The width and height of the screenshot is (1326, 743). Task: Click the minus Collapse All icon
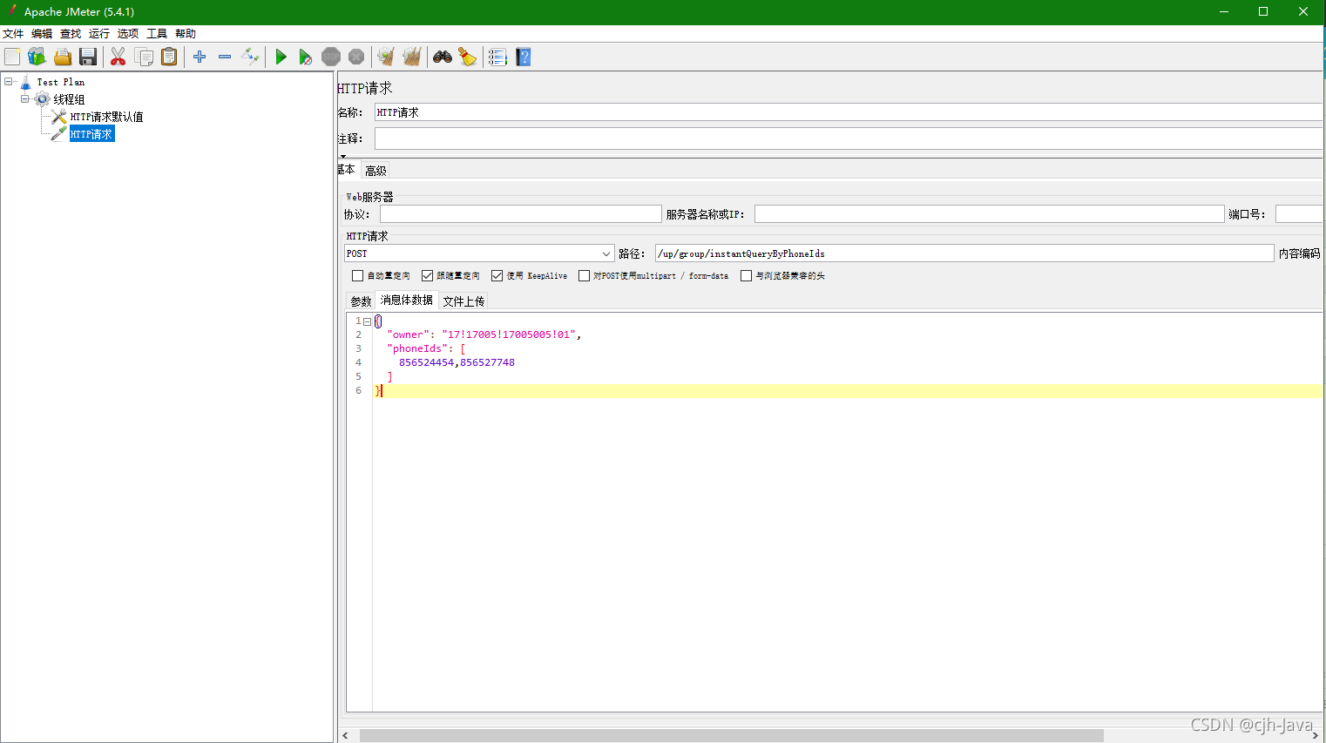click(225, 57)
